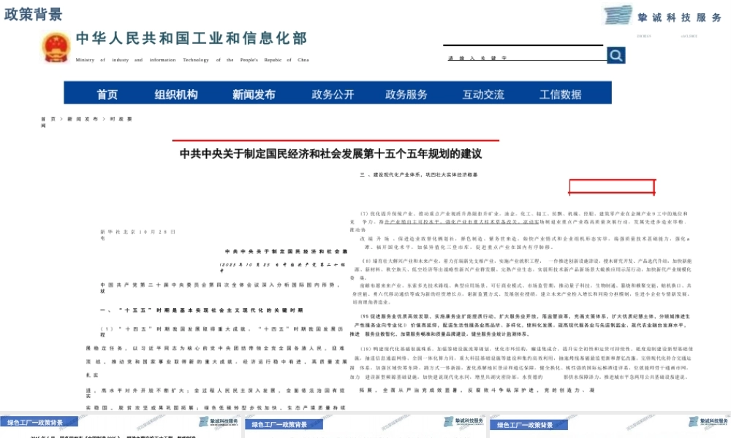Open the 新闻发布 navigation tab
Image resolution: width=731 pixels, height=438 pixels.
[x=252, y=93]
